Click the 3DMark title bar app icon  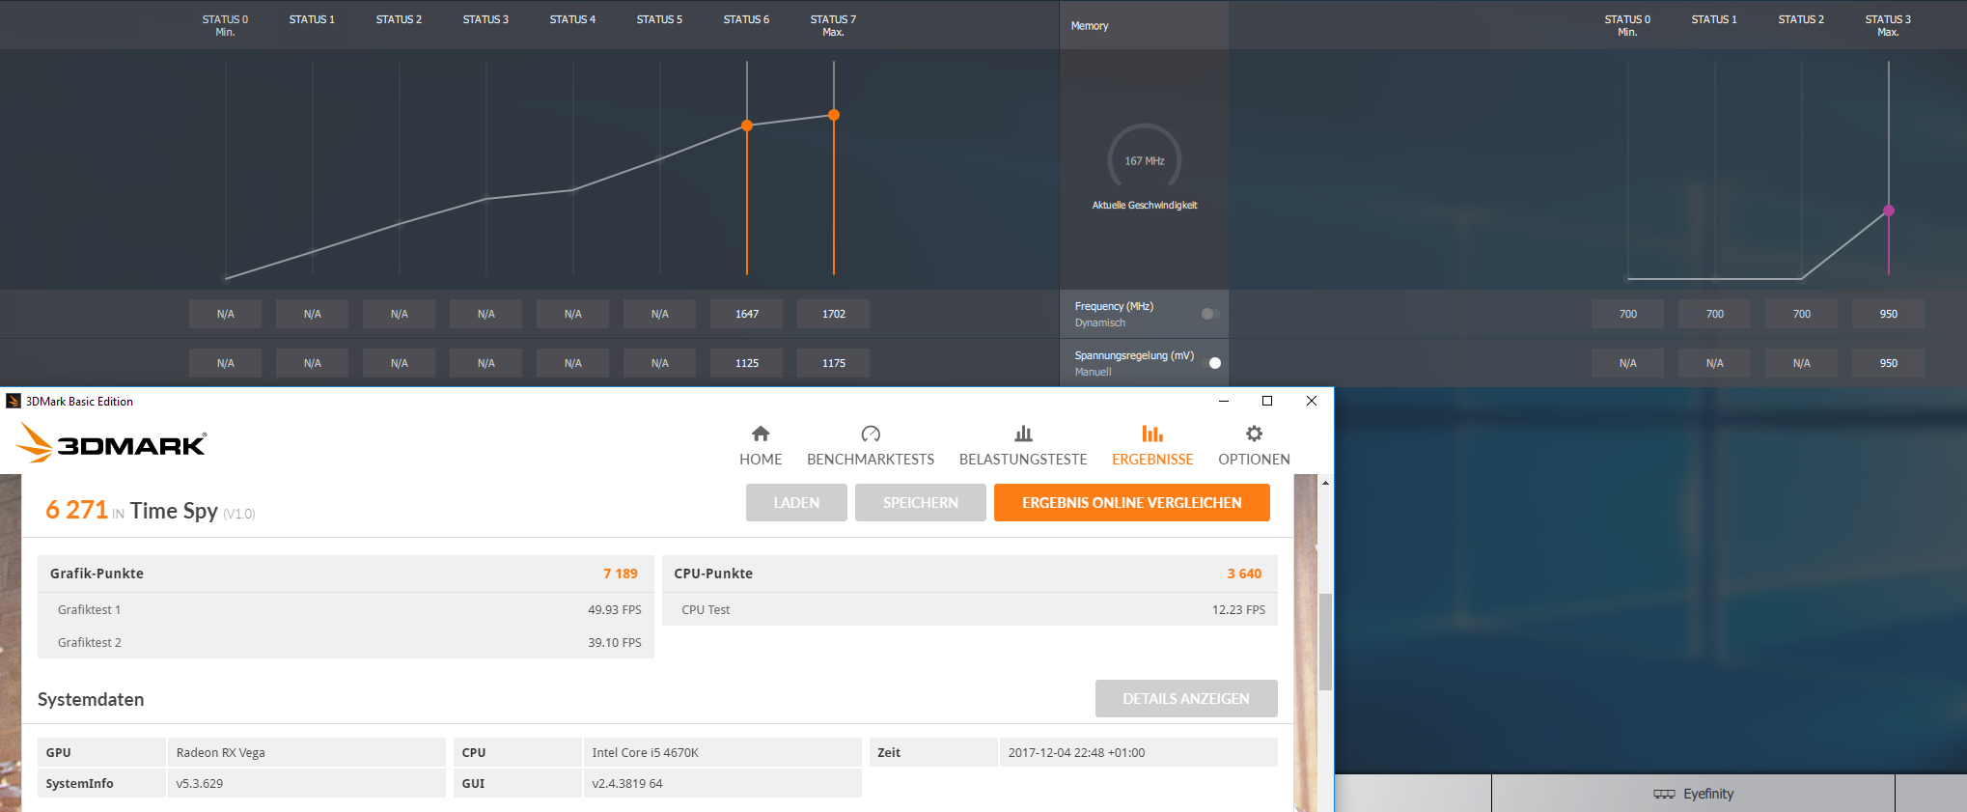[13, 401]
